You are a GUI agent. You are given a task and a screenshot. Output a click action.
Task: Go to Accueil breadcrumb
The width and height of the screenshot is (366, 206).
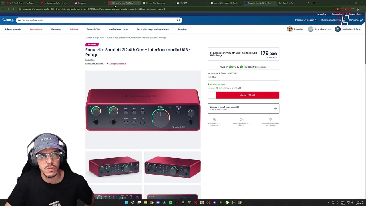[89, 38]
